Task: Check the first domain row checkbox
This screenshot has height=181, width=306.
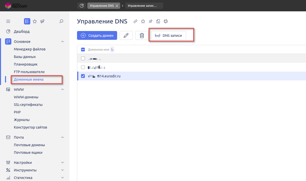Action: click(x=83, y=58)
